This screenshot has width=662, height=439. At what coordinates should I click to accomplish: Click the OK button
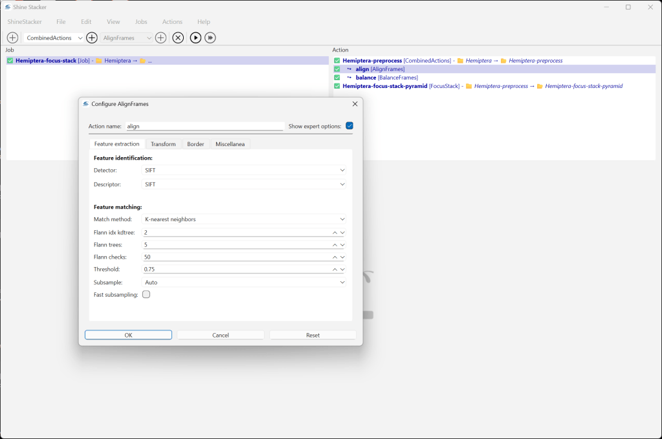point(128,335)
